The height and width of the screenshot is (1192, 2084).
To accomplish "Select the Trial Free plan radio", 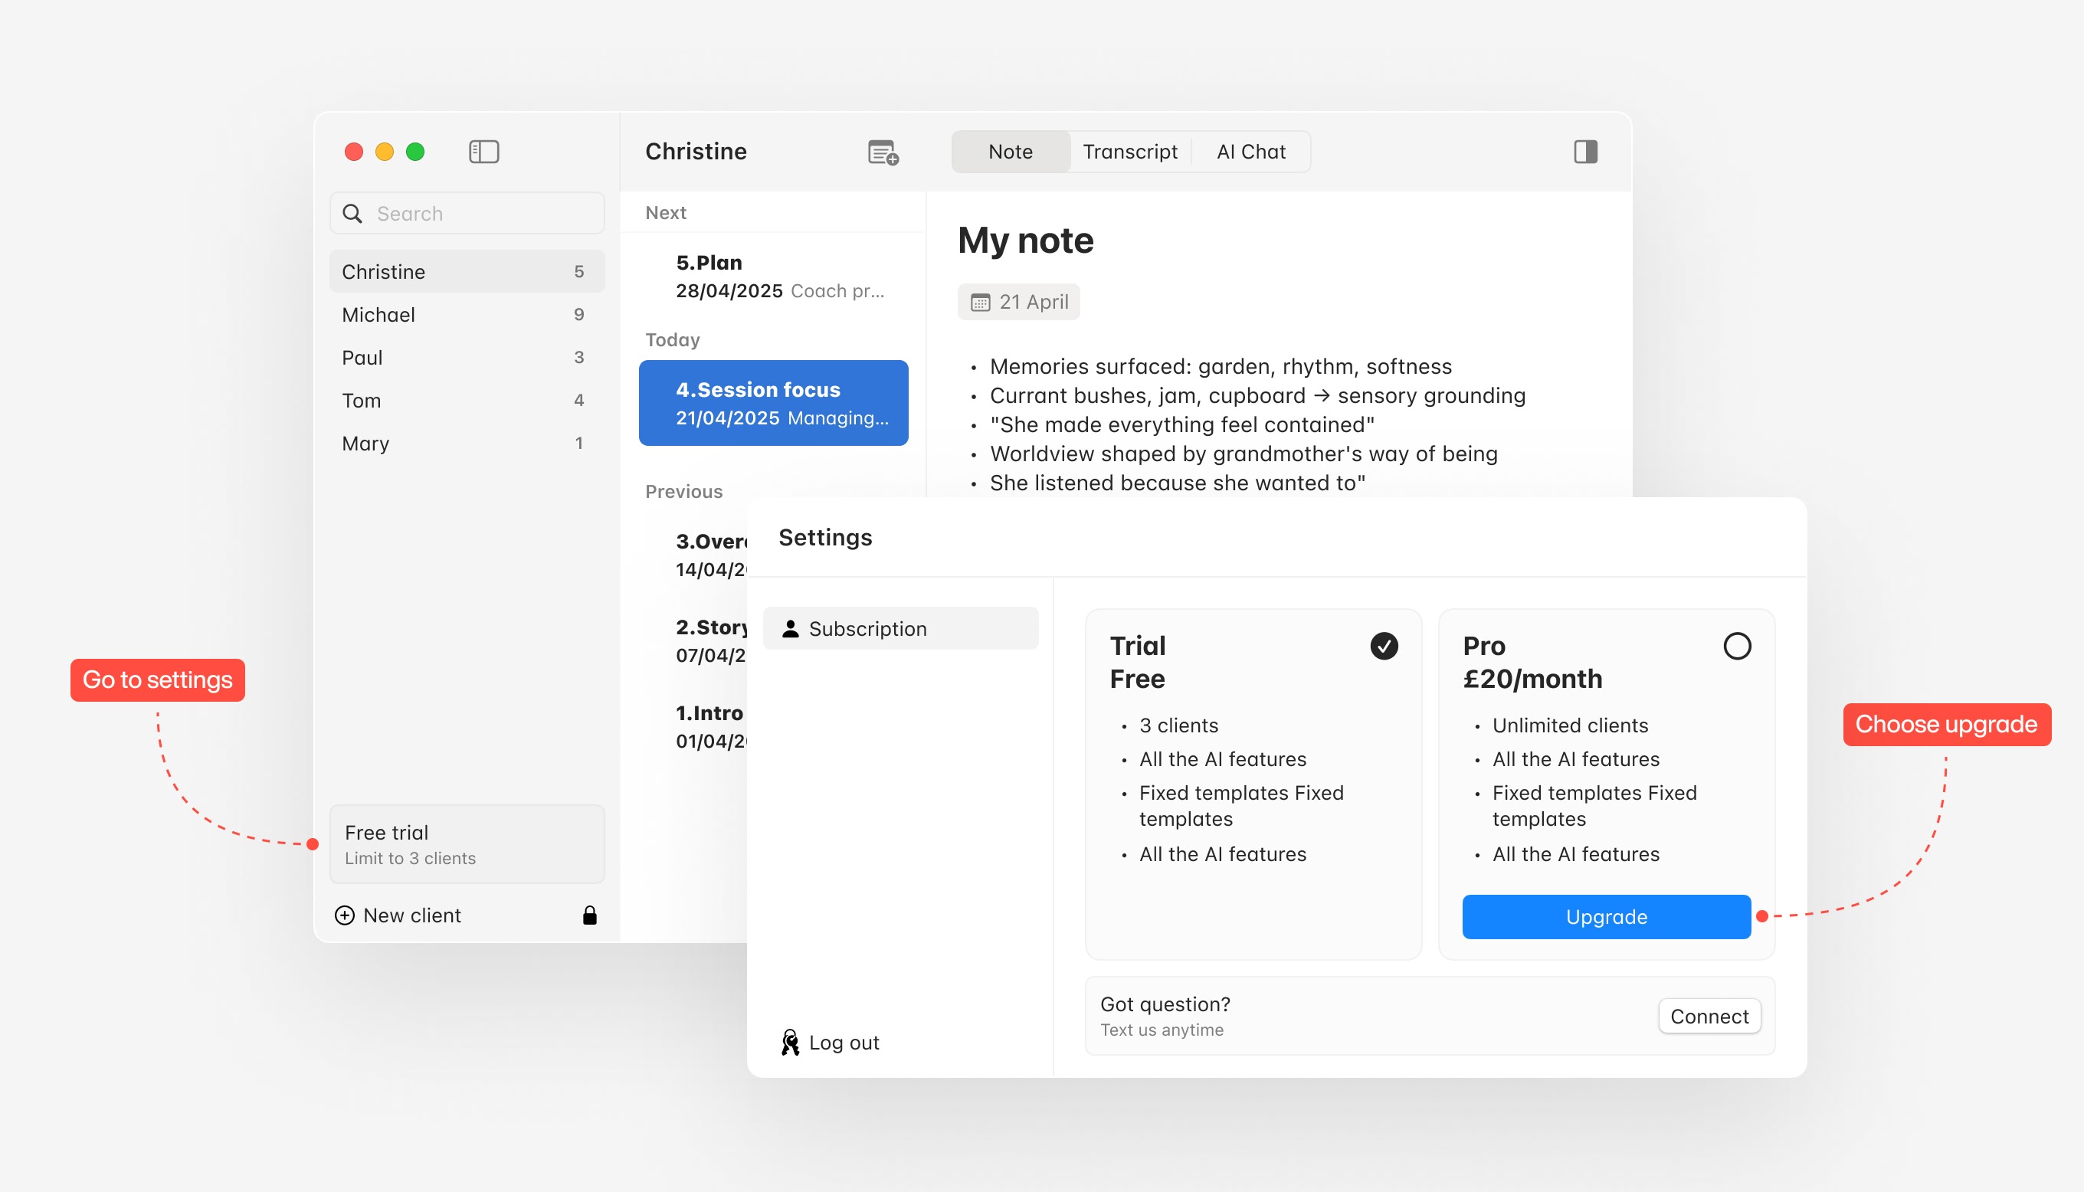I will [x=1383, y=646].
